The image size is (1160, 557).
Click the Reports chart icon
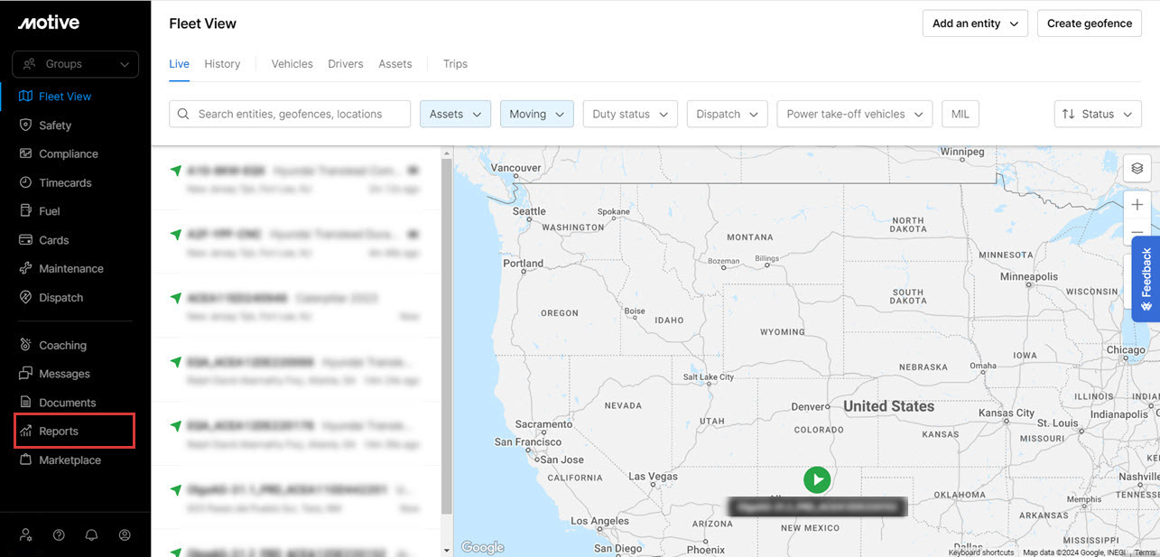click(x=25, y=432)
